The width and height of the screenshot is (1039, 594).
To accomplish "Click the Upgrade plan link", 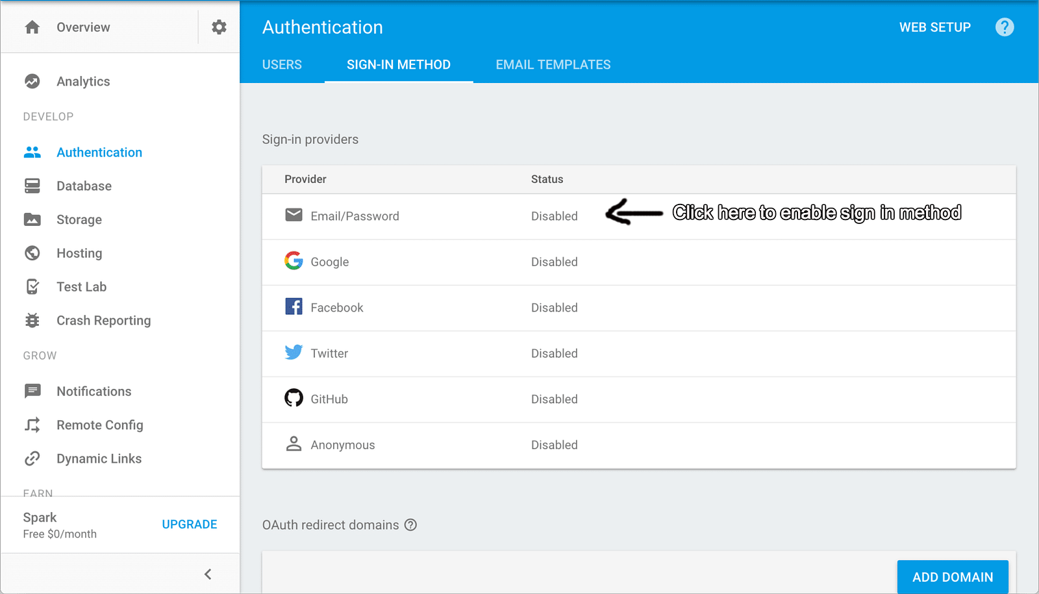I will 190,525.
